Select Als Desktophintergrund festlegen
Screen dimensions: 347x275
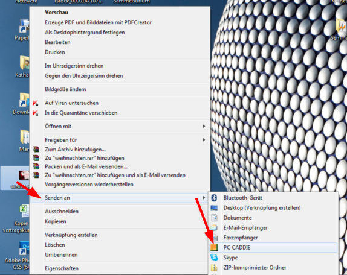[85, 33]
